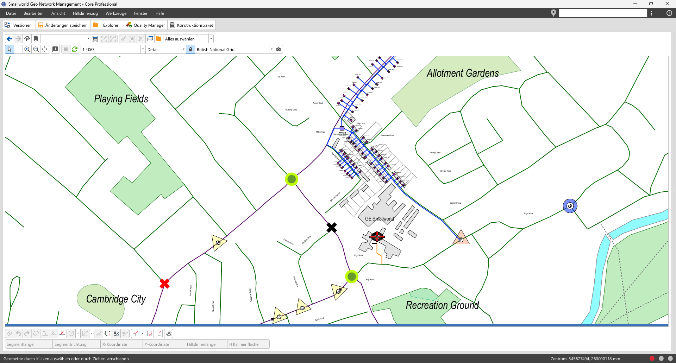Click the Y-Koordinate field
The height and width of the screenshot is (363, 676).
tap(164, 344)
